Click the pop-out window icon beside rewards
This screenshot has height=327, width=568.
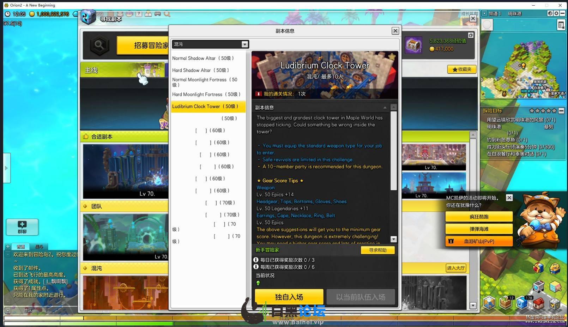471,35
